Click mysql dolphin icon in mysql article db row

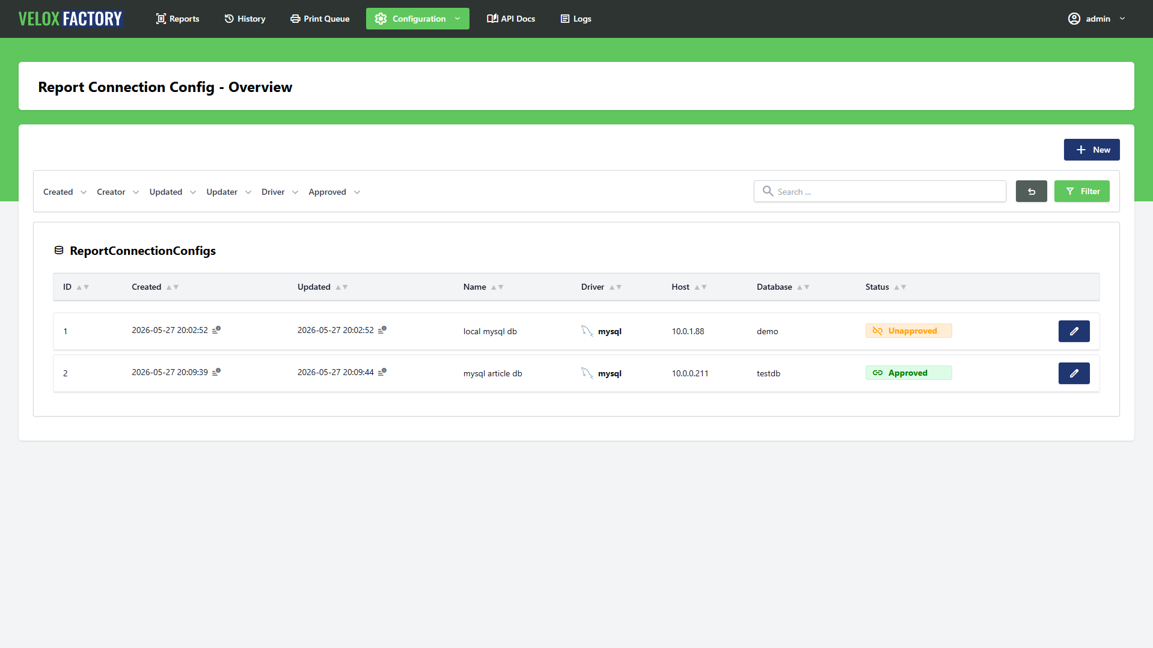click(x=587, y=373)
